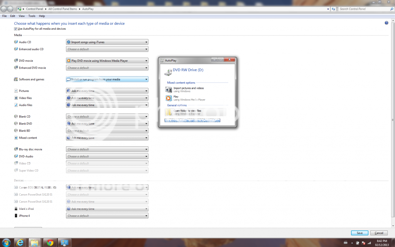This screenshot has height=247, width=395.
Task: Select Open folder to view files
Action: 187,112
